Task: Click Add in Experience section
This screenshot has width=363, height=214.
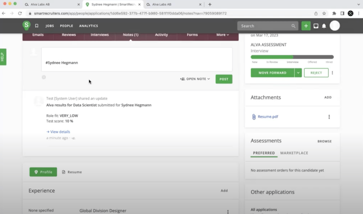Action: 224,191
